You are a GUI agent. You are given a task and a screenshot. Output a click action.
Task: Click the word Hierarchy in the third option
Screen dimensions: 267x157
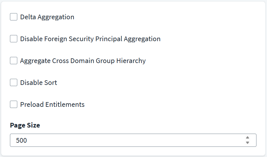point(131,61)
